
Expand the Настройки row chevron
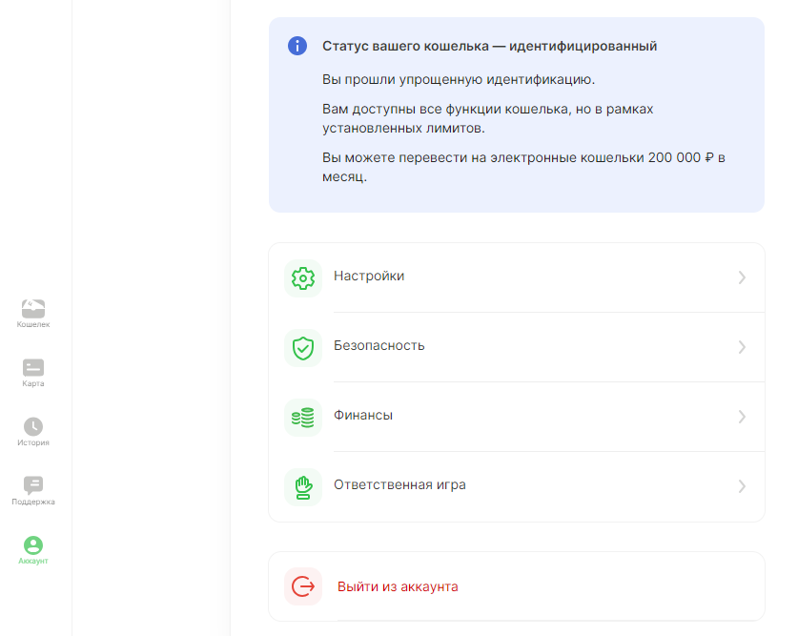pyautogui.click(x=742, y=277)
